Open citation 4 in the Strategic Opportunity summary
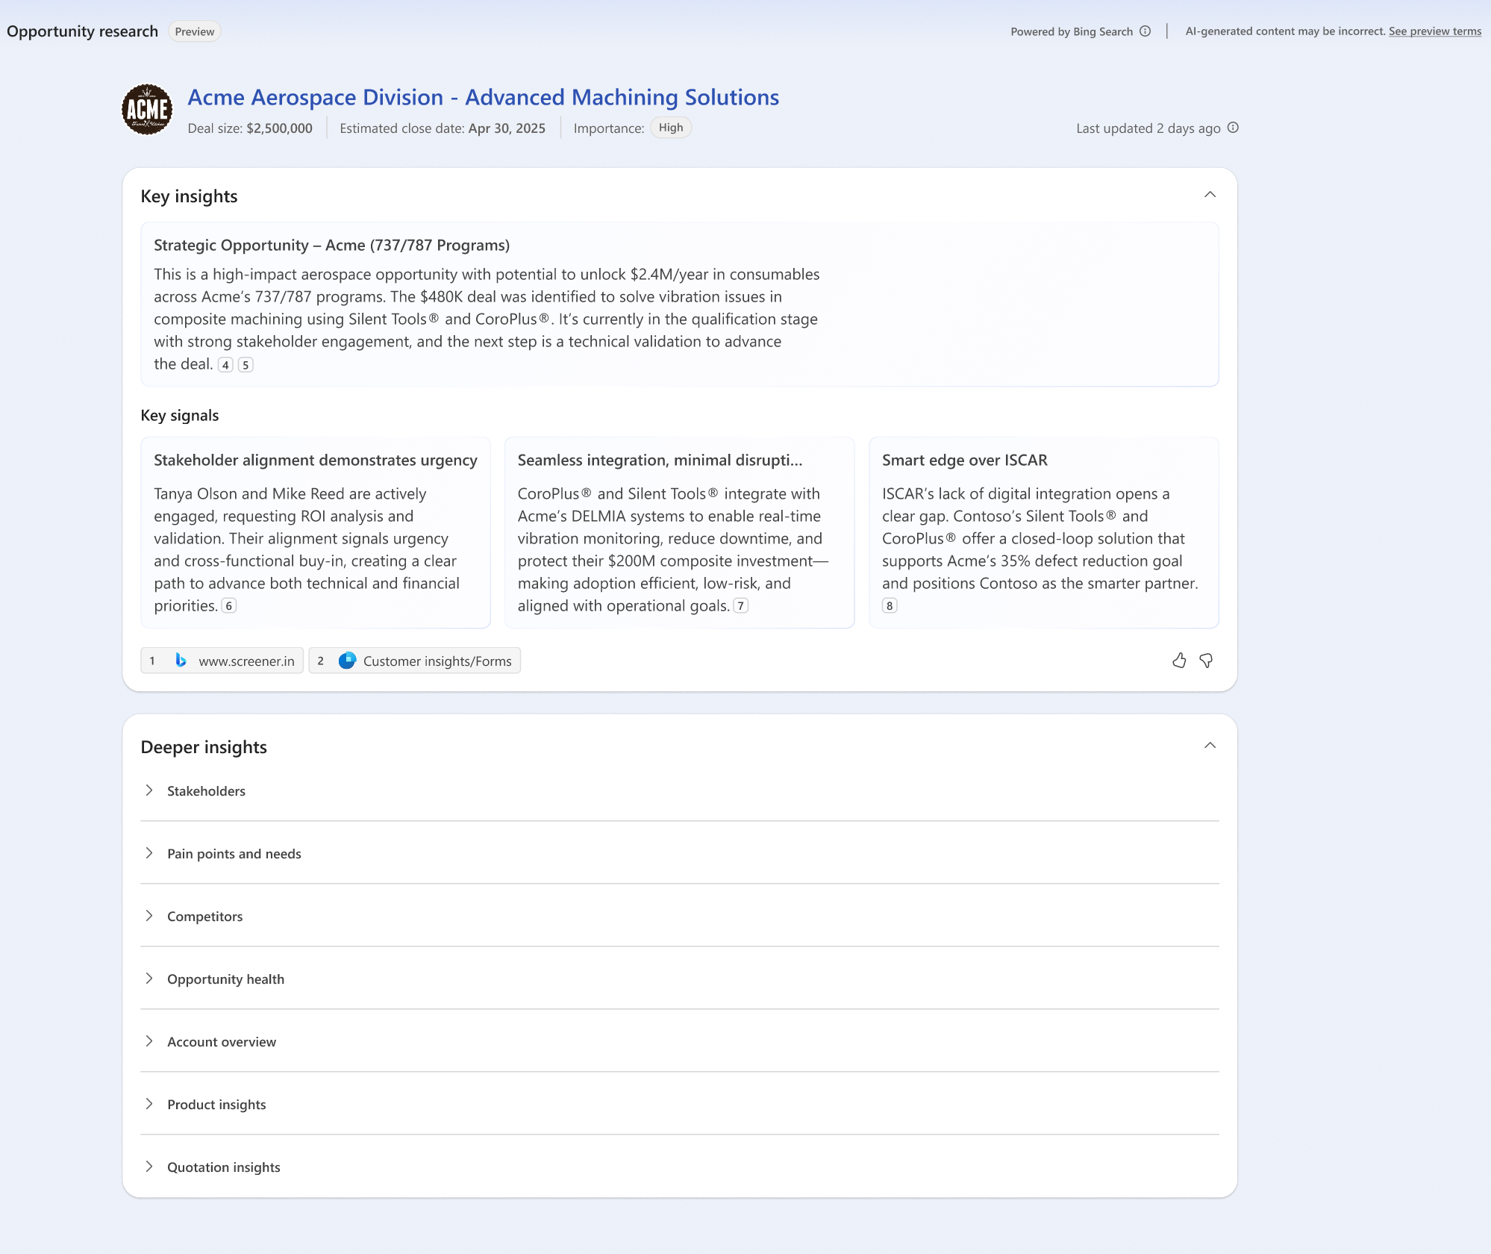This screenshot has width=1491, height=1254. (x=225, y=365)
